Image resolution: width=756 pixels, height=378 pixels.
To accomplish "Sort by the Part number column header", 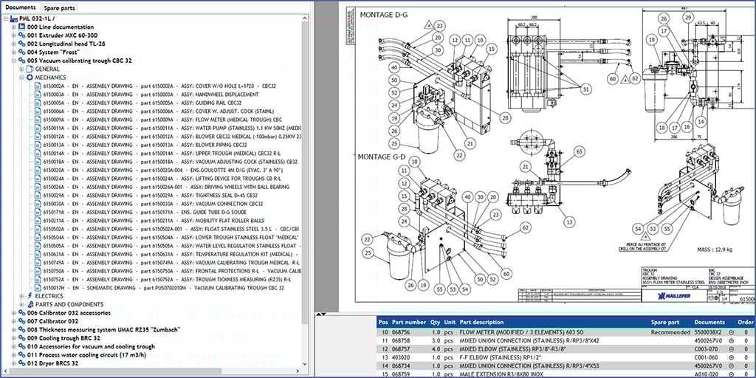I will pos(409,322).
